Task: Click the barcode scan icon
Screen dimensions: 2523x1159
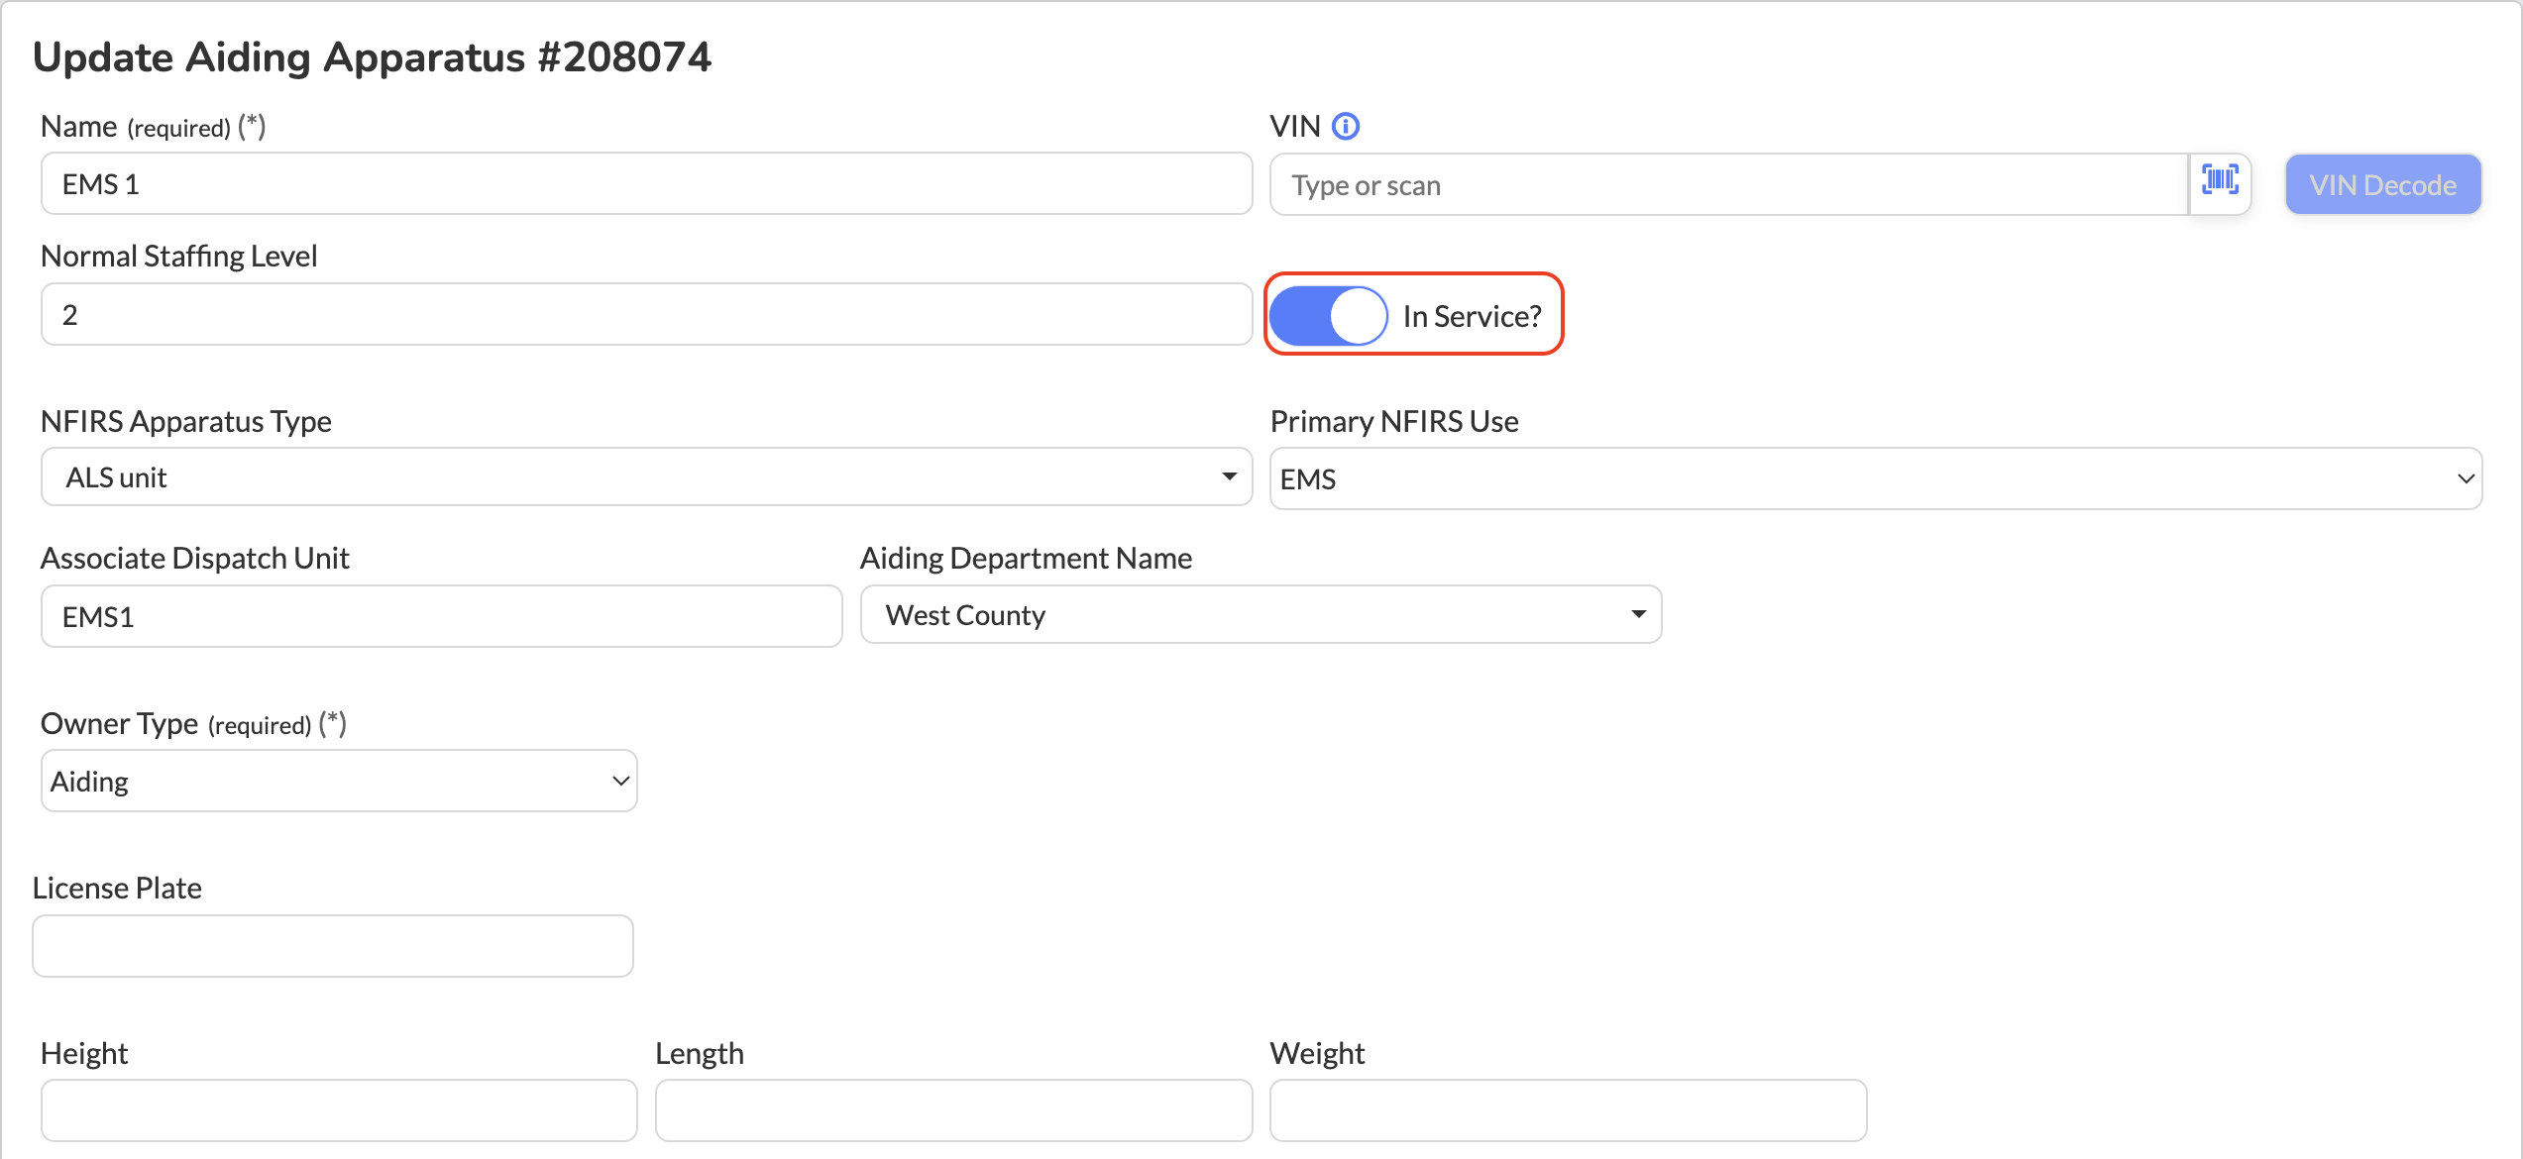Action: coord(2220,182)
